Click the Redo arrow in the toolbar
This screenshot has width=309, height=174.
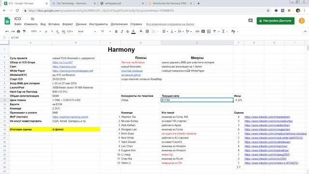point(13,31)
